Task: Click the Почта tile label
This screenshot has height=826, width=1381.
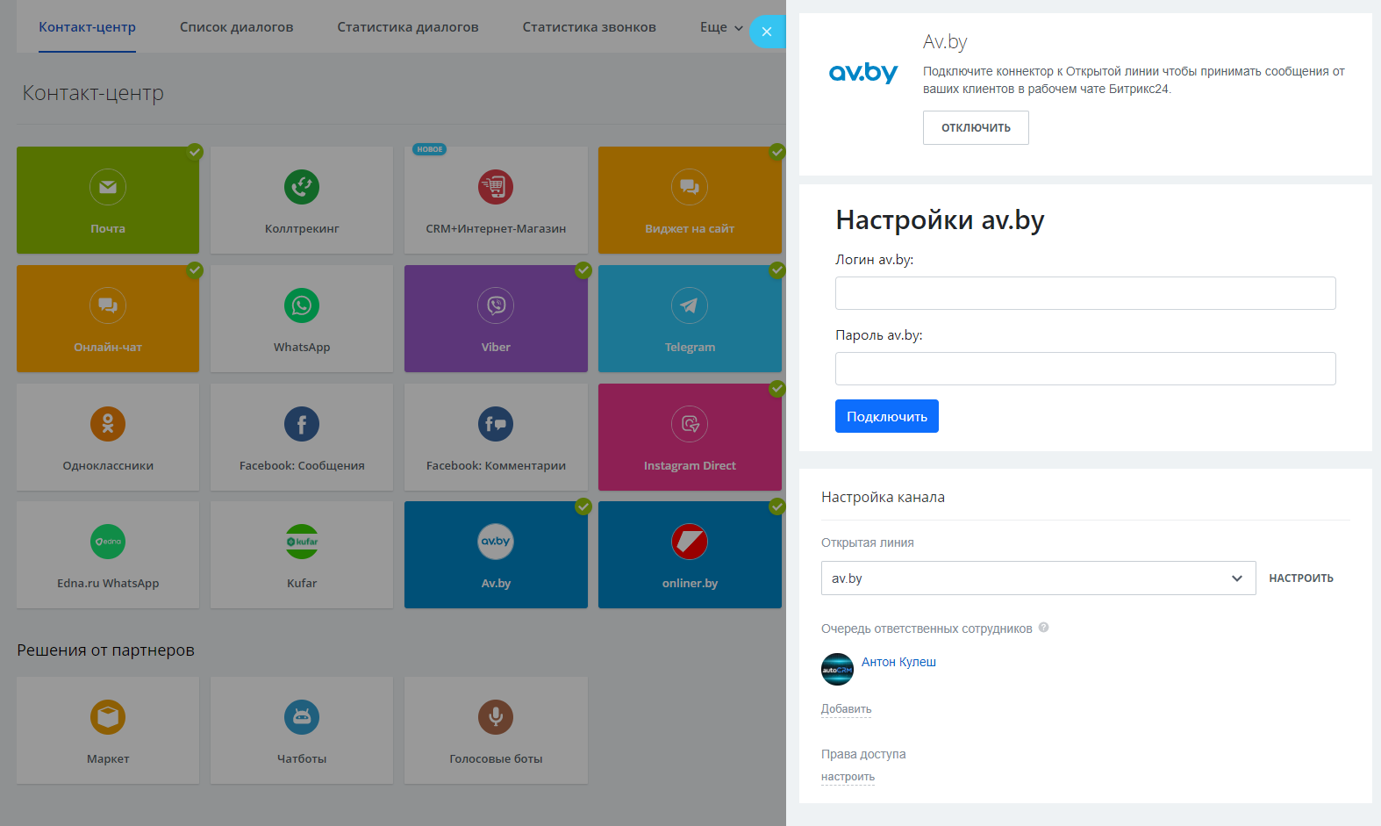Action: tap(108, 229)
